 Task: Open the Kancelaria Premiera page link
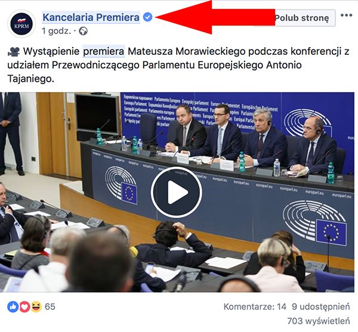[x=91, y=17]
